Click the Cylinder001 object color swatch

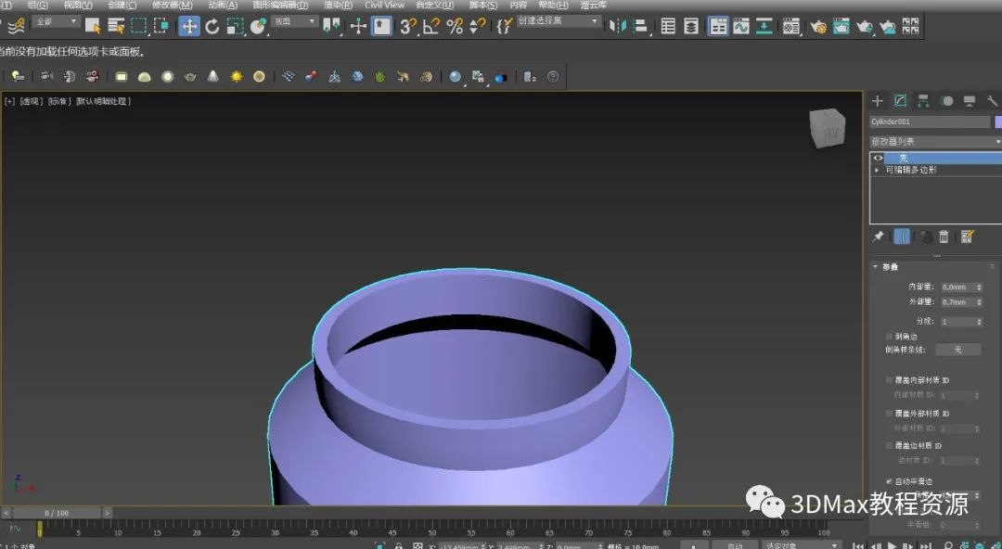(997, 121)
